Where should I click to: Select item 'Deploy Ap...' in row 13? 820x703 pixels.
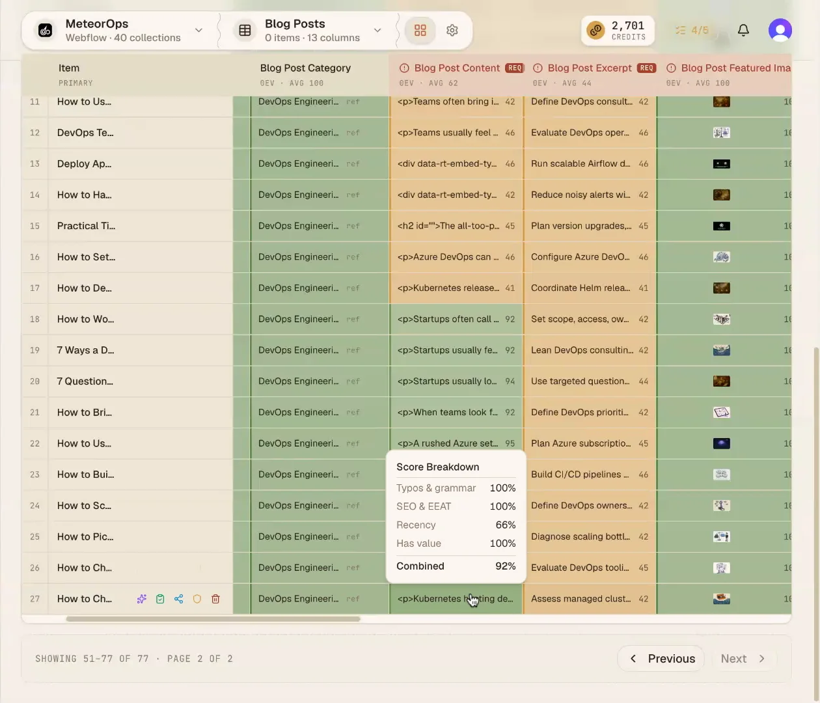point(84,164)
